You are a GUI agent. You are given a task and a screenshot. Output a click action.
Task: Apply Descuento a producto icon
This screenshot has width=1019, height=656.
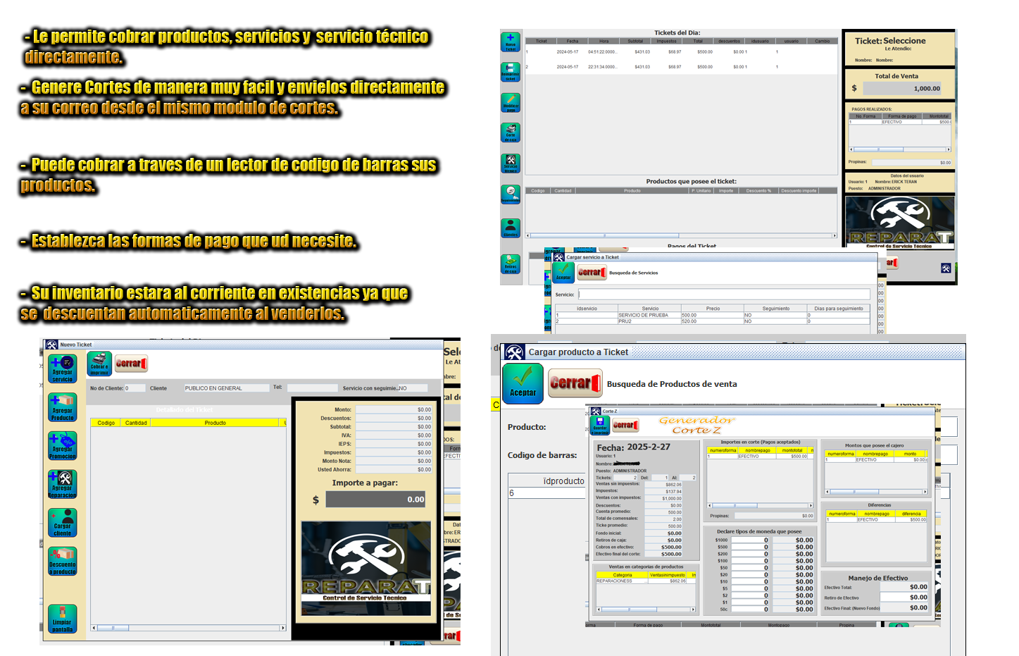62,561
